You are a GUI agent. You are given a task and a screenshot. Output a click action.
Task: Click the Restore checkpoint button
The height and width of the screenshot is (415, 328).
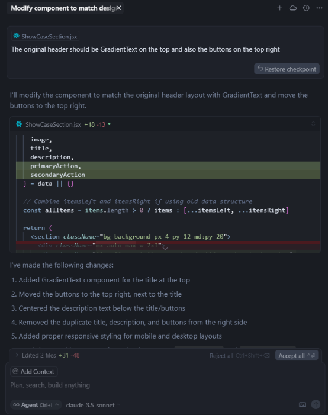click(x=287, y=69)
